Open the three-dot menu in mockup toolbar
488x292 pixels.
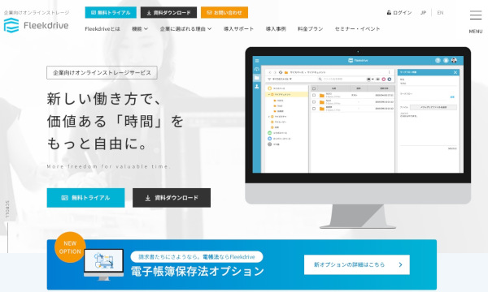tap(389, 72)
